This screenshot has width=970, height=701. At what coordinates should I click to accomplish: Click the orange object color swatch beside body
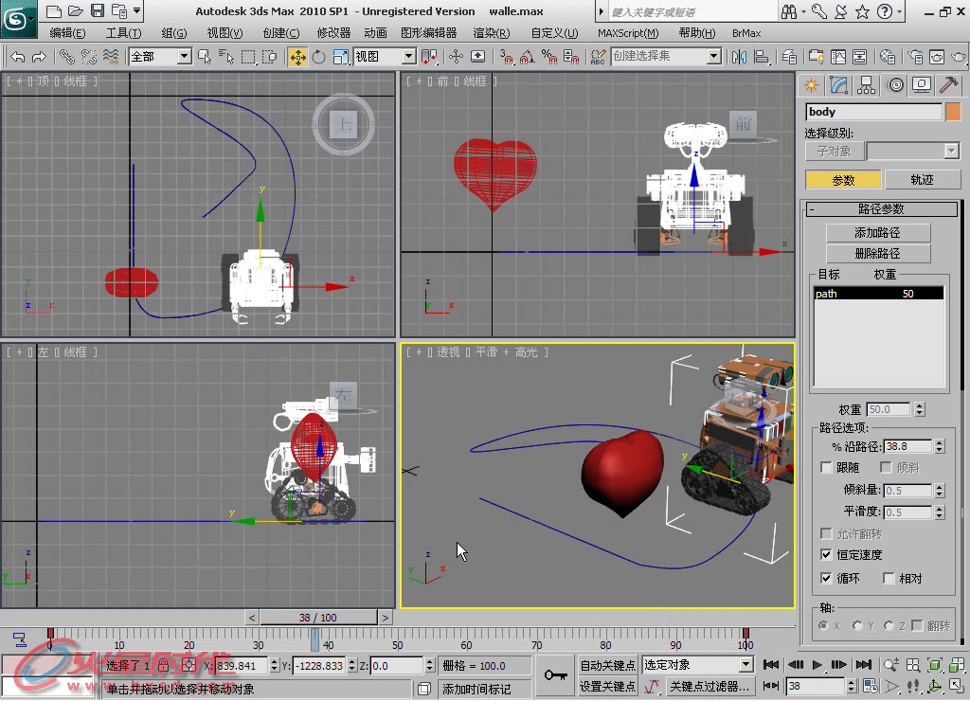point(955,112)
